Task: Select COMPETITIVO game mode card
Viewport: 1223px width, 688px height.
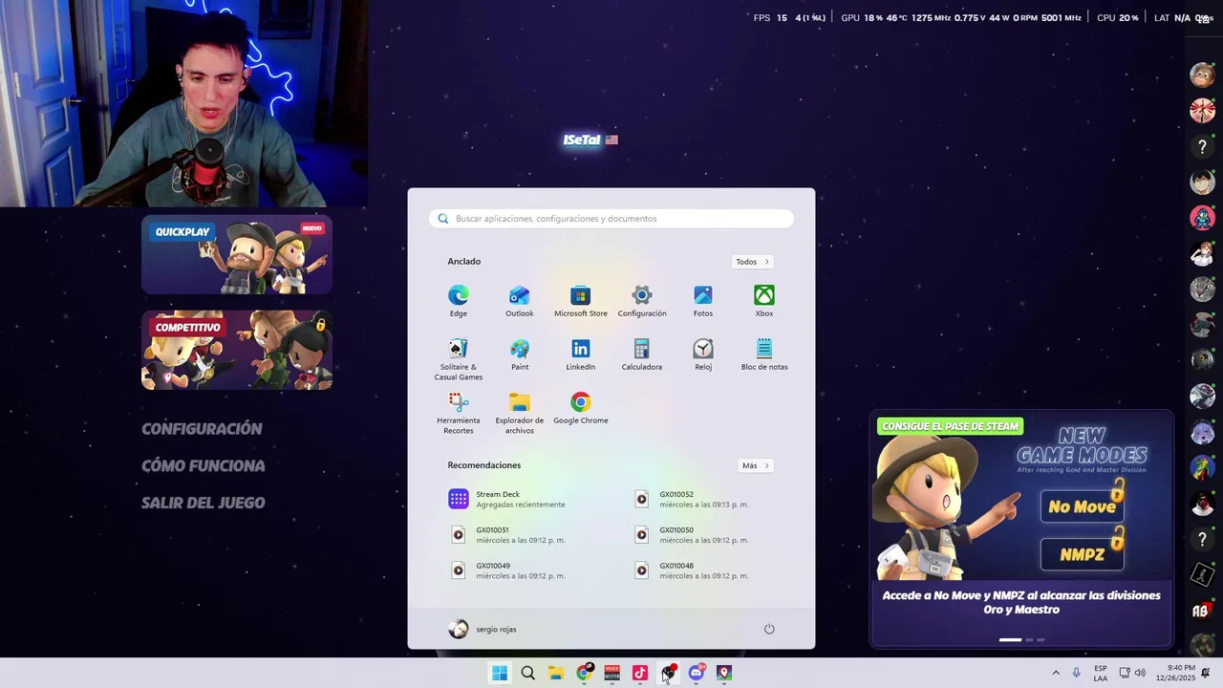Action: click(237, 350)
